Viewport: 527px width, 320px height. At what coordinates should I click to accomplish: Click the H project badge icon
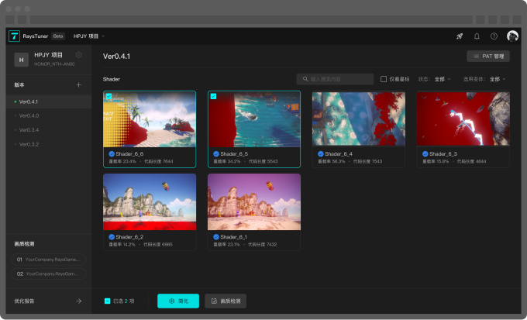[x=21, y=60]
